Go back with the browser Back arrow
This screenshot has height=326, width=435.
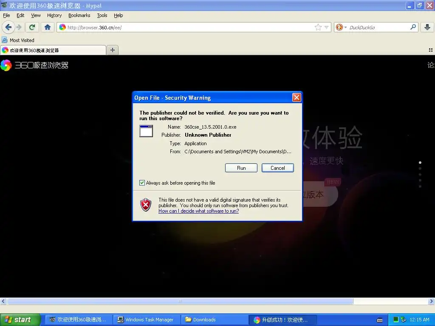8,27
